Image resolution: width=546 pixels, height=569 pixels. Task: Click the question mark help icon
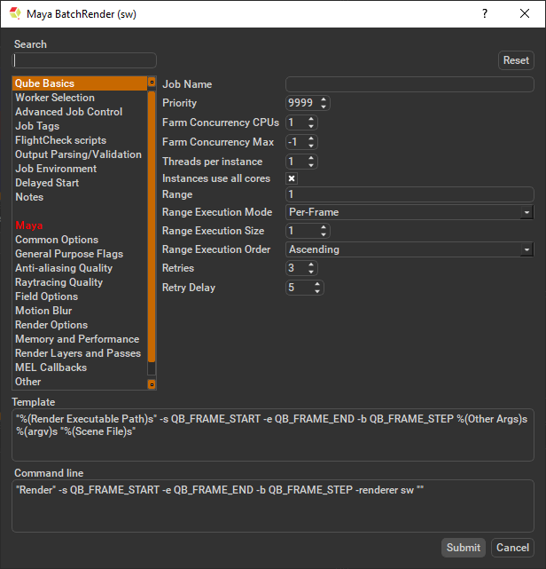485,14
